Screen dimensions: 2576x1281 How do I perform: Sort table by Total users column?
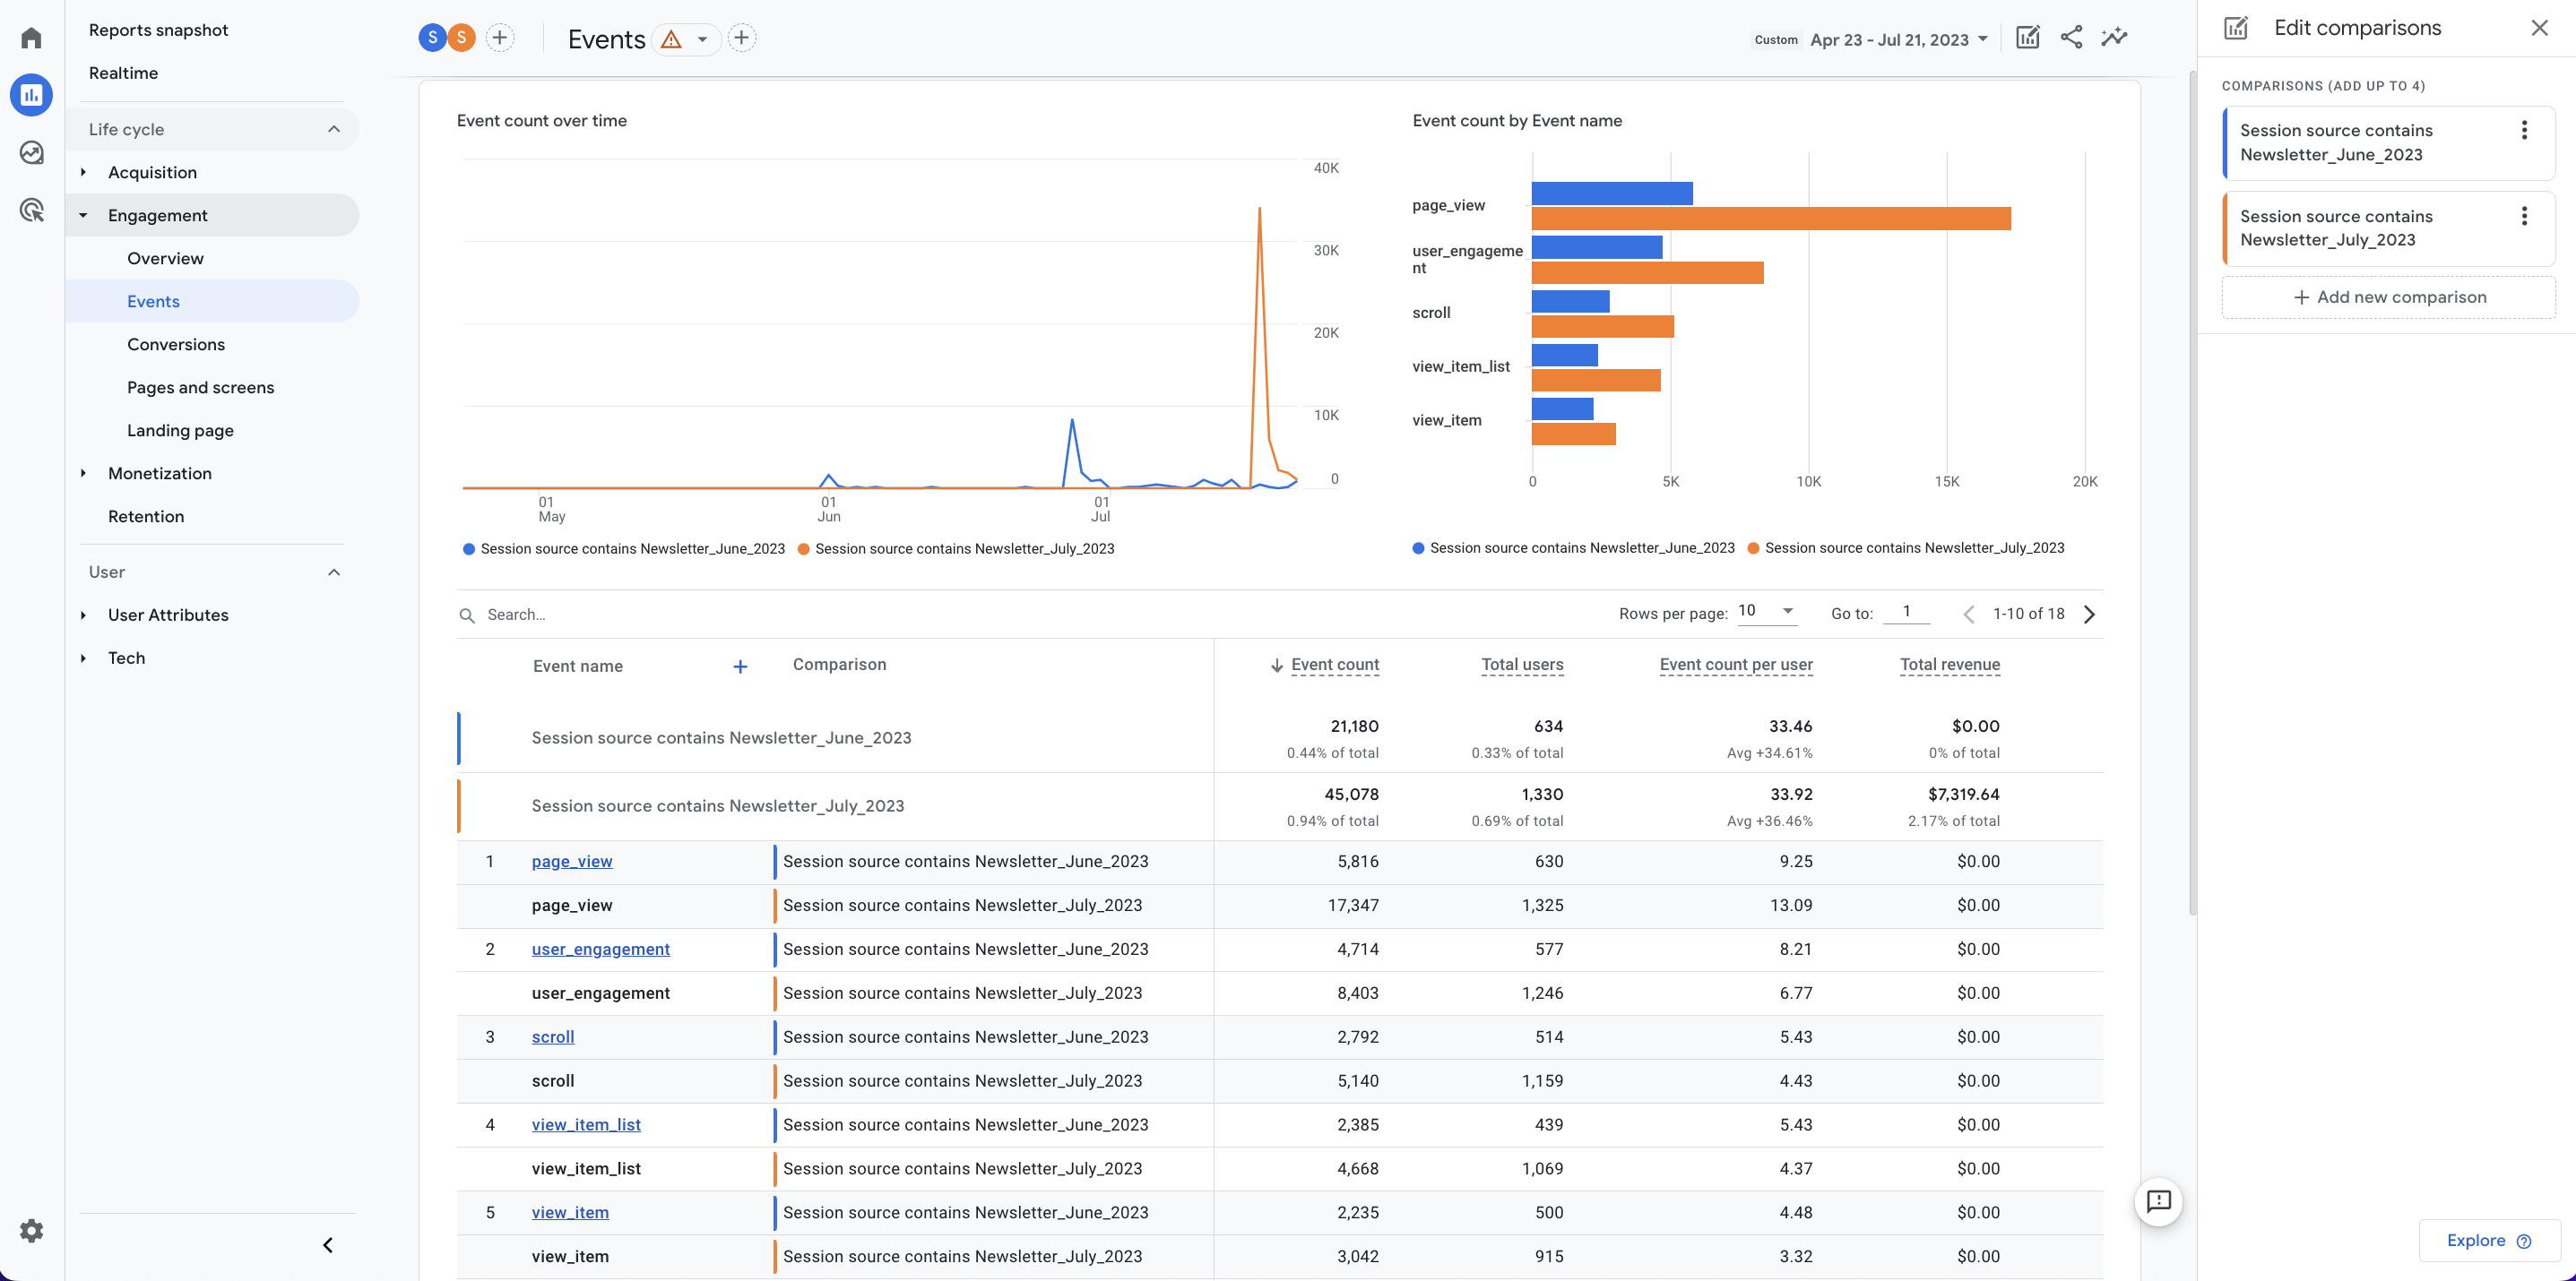tap(1522, 665)
